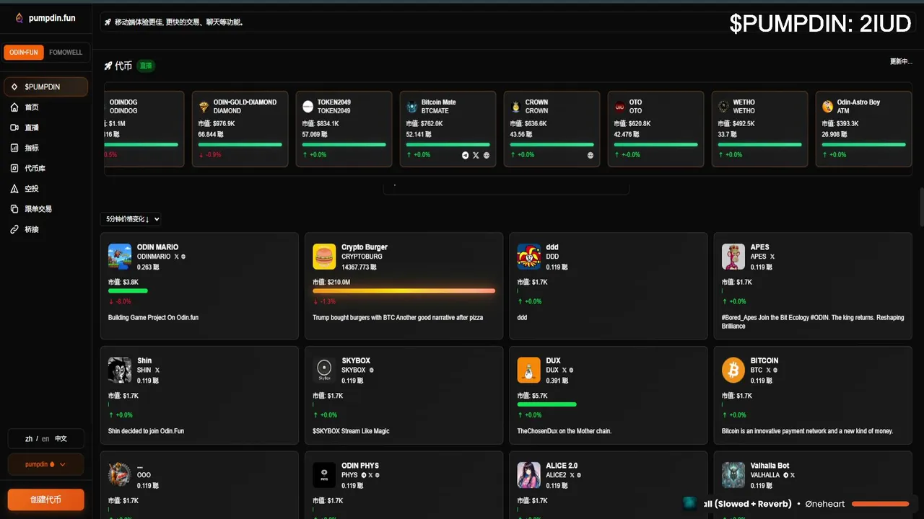Open the WETHO token avatar
This screenshot has width=924, height=519.
(723, 107)
